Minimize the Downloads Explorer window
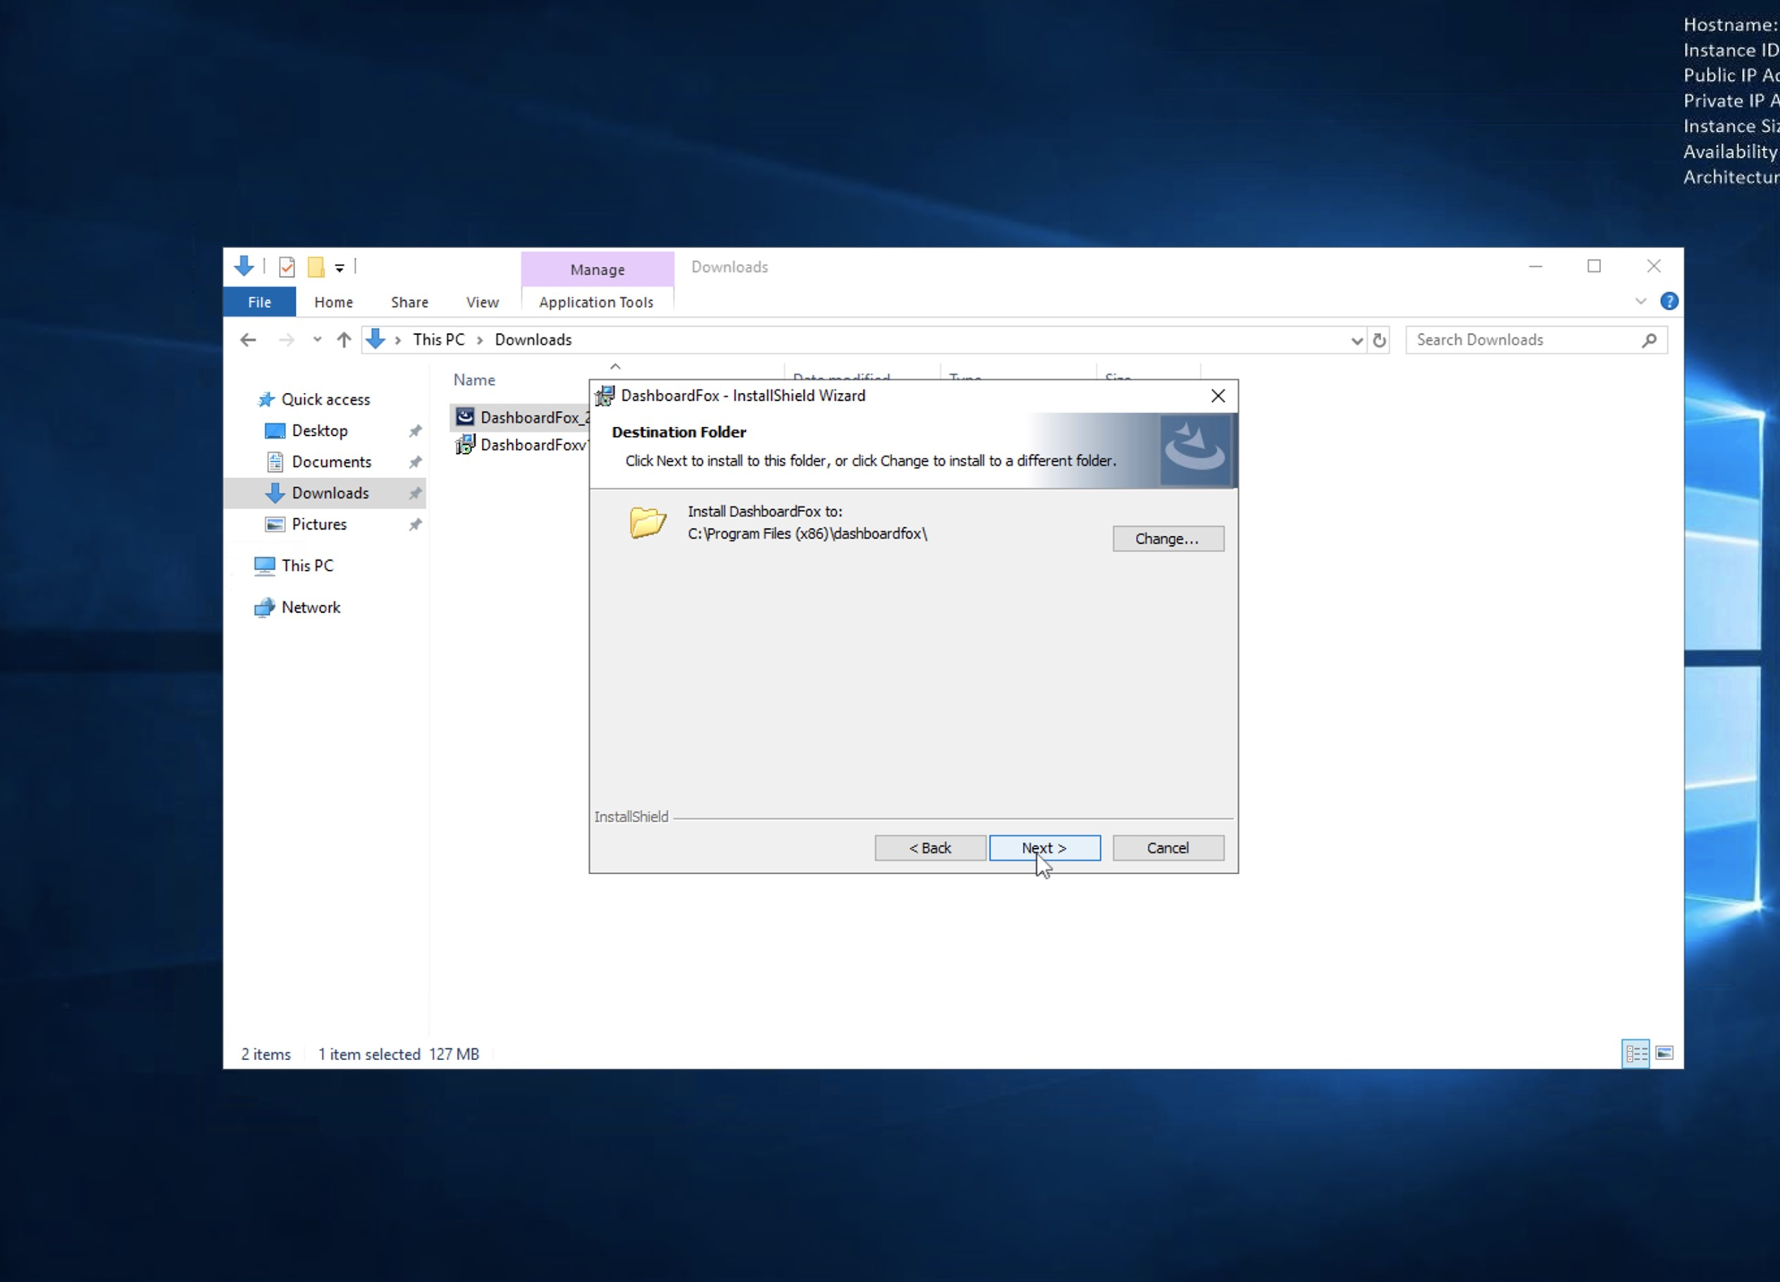This screenshot has height=1282, width=1780. 1535,267
